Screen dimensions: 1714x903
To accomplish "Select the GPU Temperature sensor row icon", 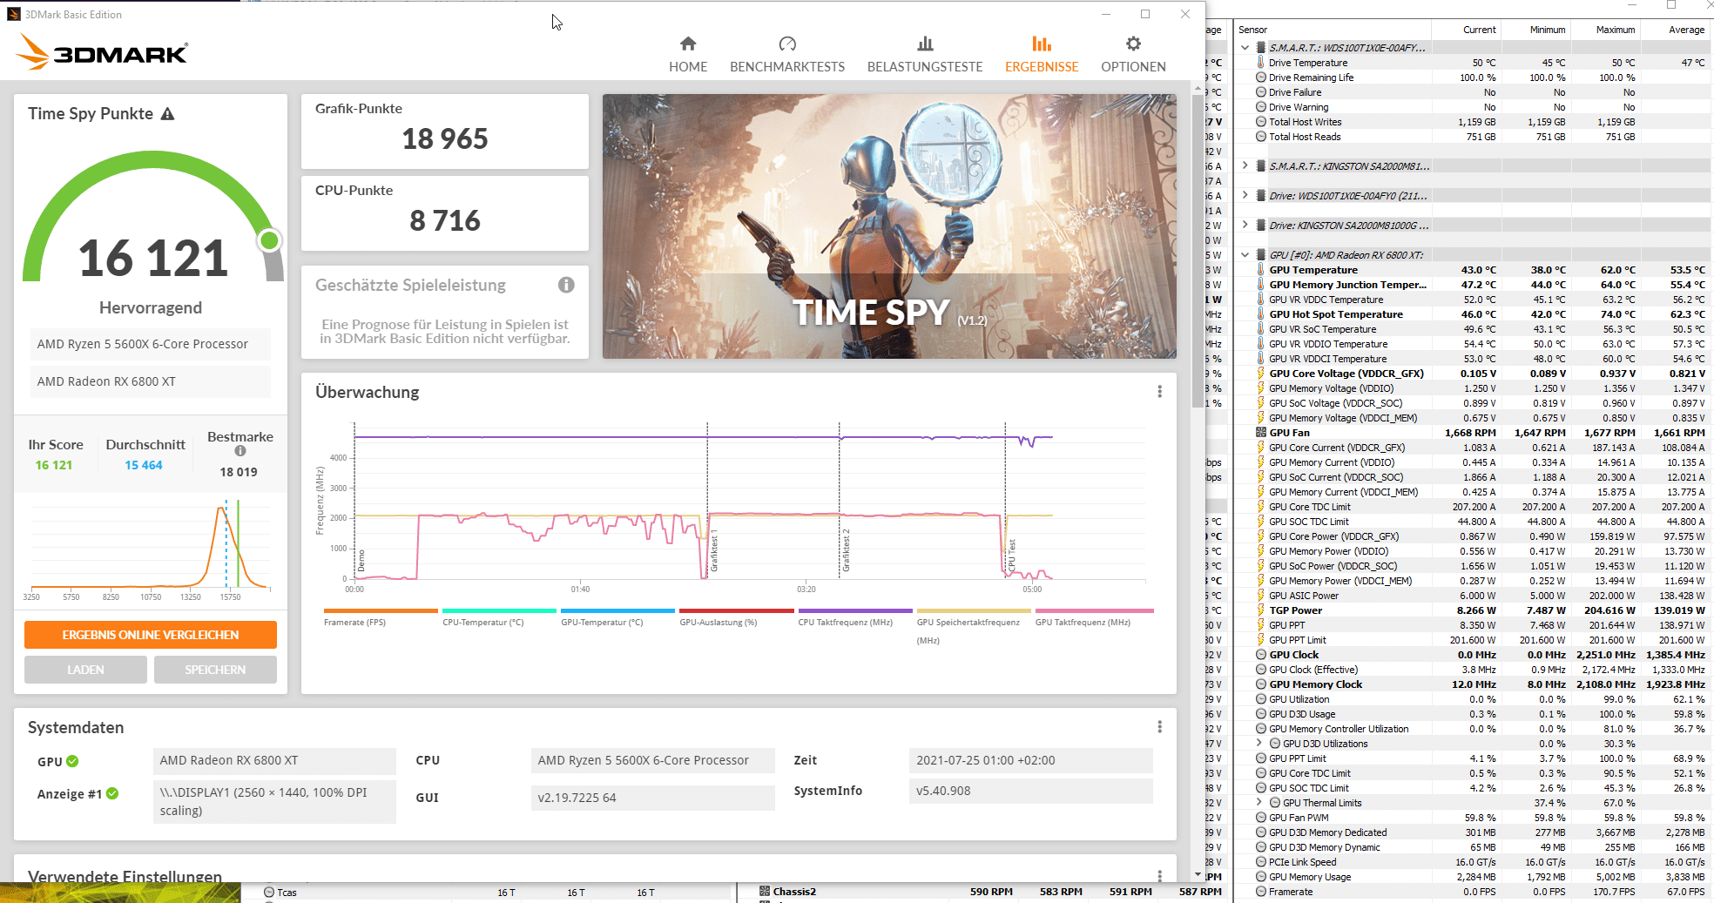I will [x=1260, y=270].
